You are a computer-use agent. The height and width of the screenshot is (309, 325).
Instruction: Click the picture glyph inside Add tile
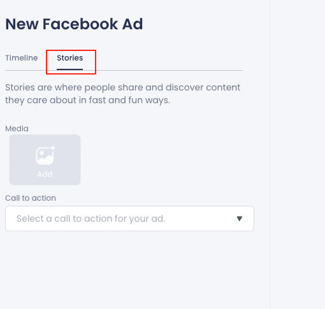[x=45, y=156]
